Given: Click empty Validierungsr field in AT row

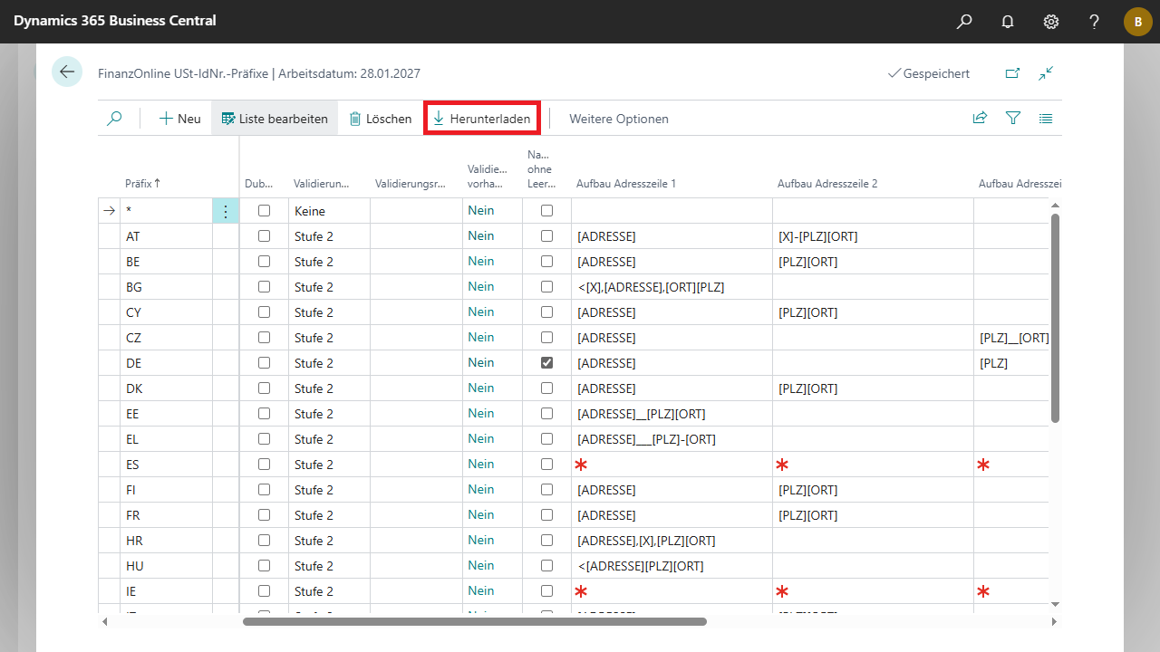Looking at the screenshot, I should (x=416, y=236).
